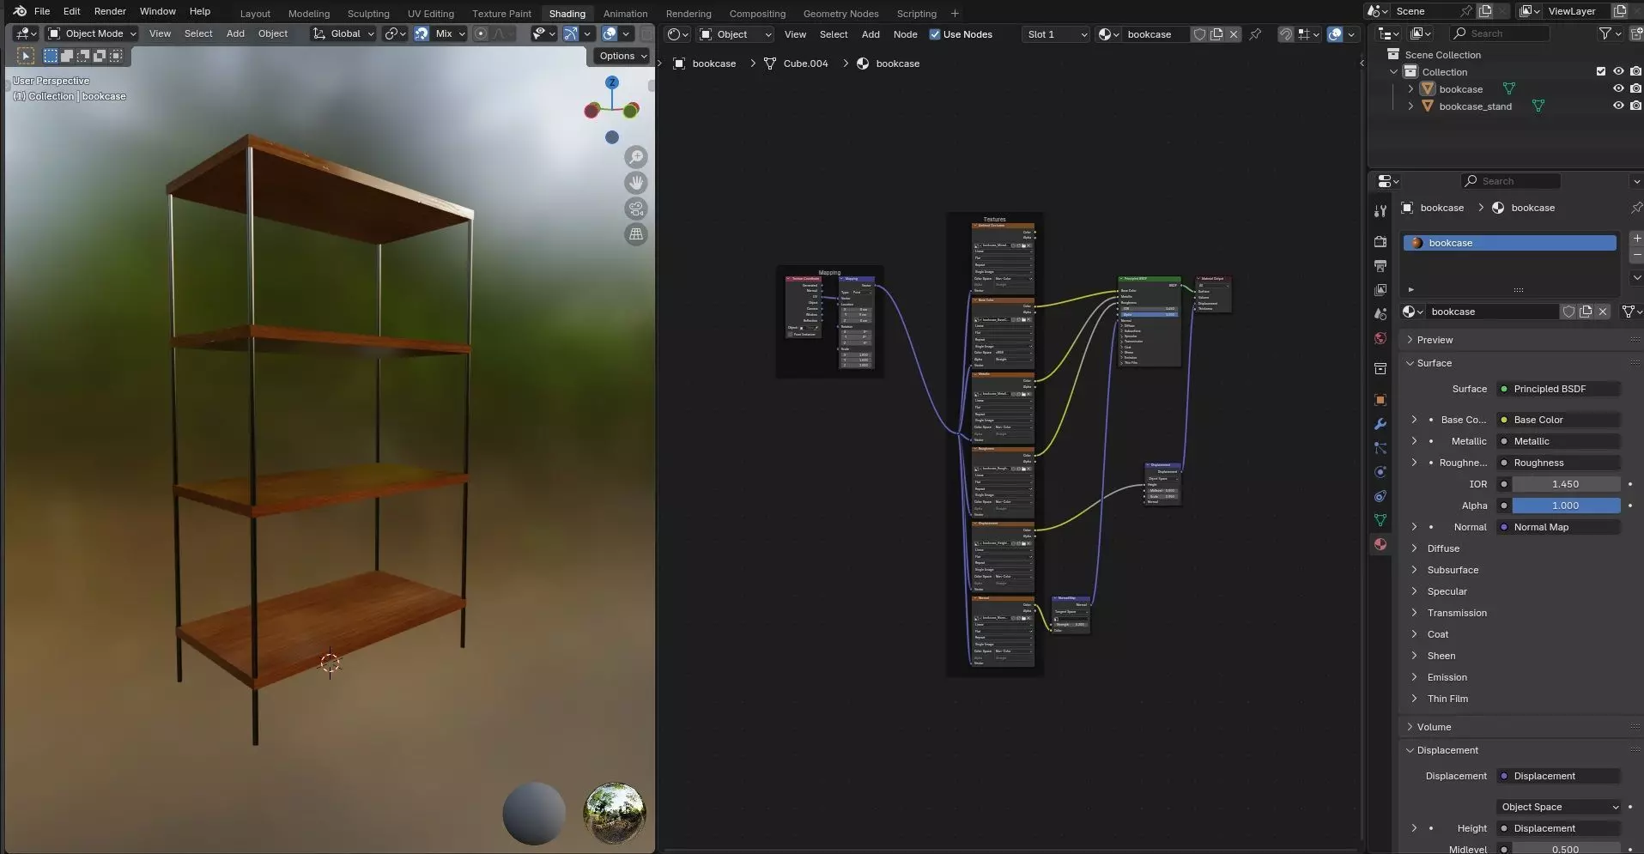Toggle node editor snapping icon
Viewport: 1644px width, 854px height.
click(x=1285, y=34)
